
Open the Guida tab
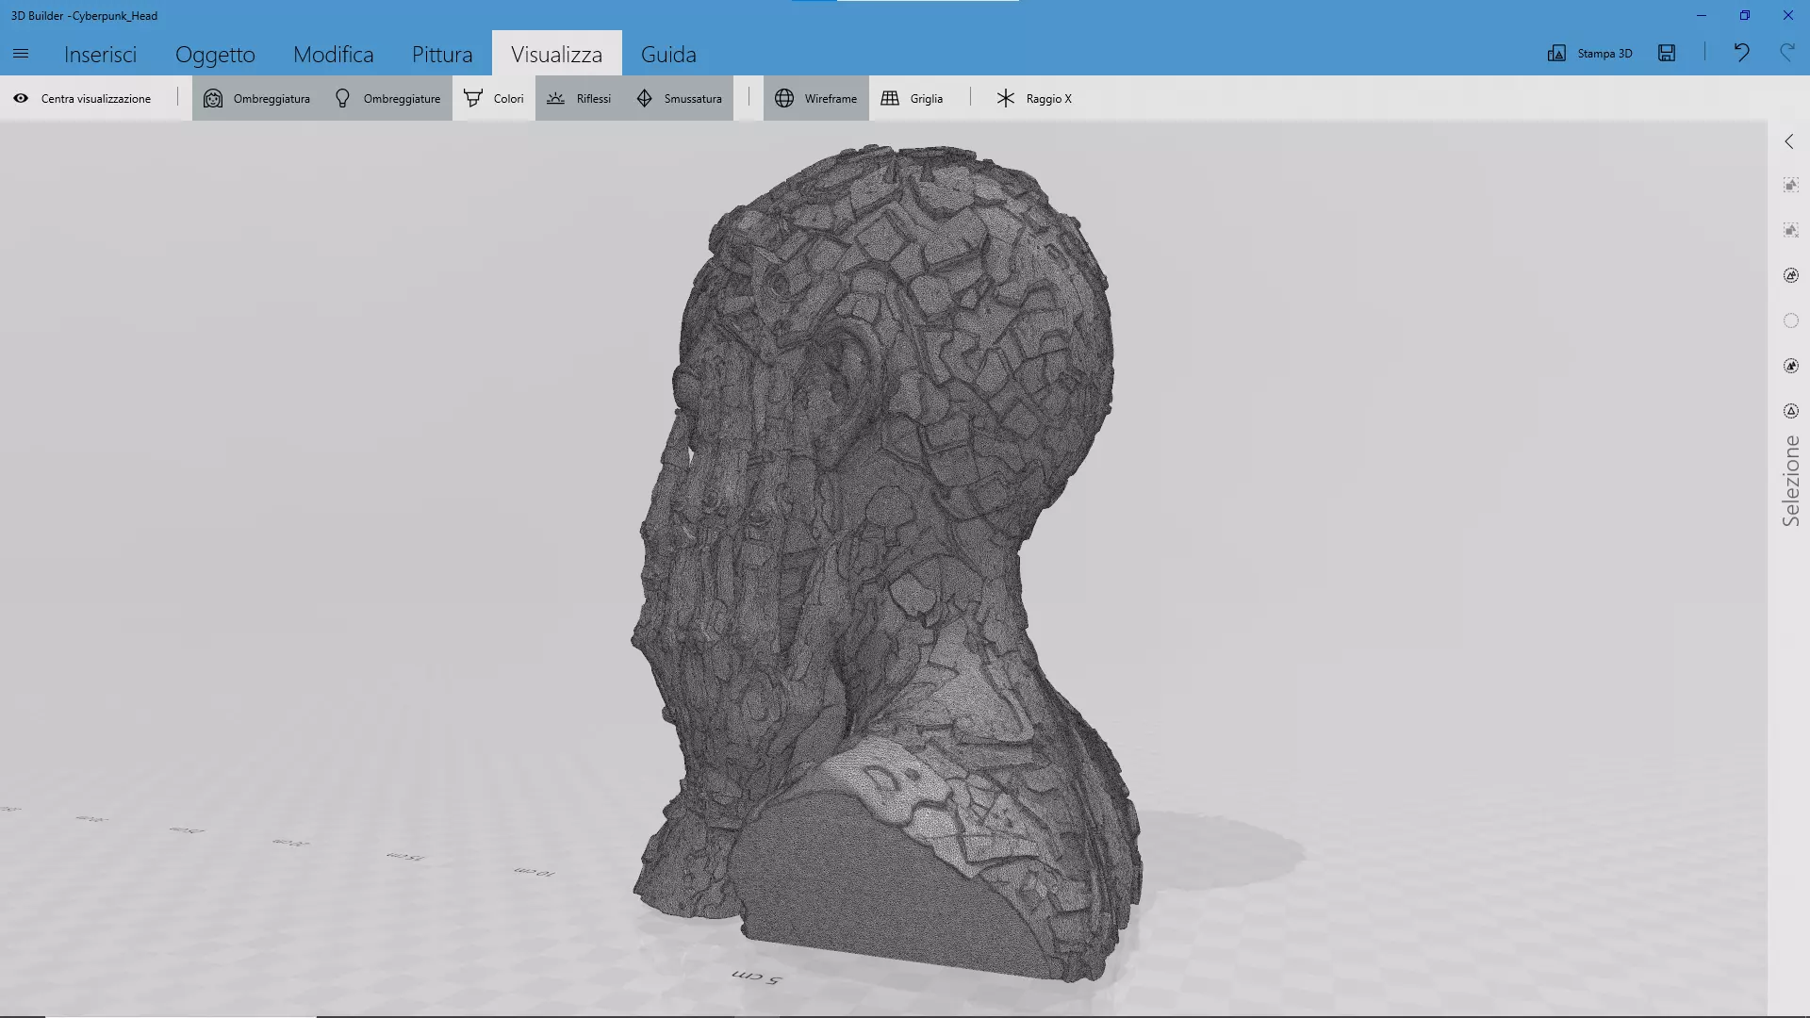click(668, 54)
